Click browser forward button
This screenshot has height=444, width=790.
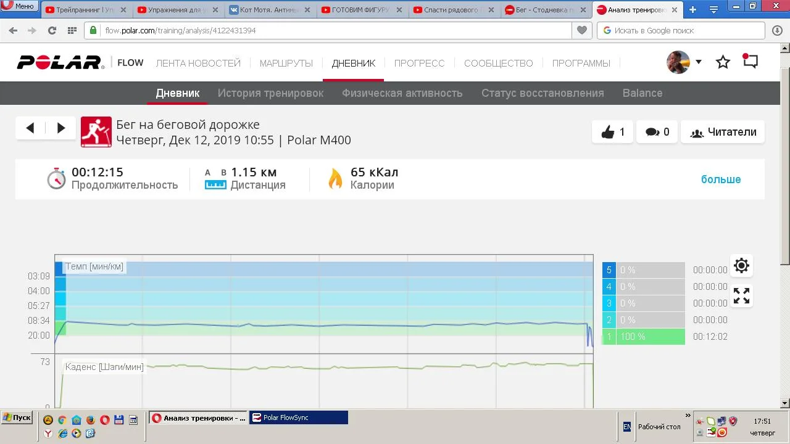pyautogui.click(x=31, y=30)
